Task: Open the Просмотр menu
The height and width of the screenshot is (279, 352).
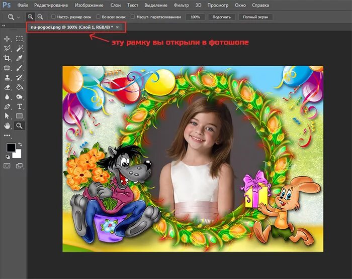Action: click(x=218, y=5)
